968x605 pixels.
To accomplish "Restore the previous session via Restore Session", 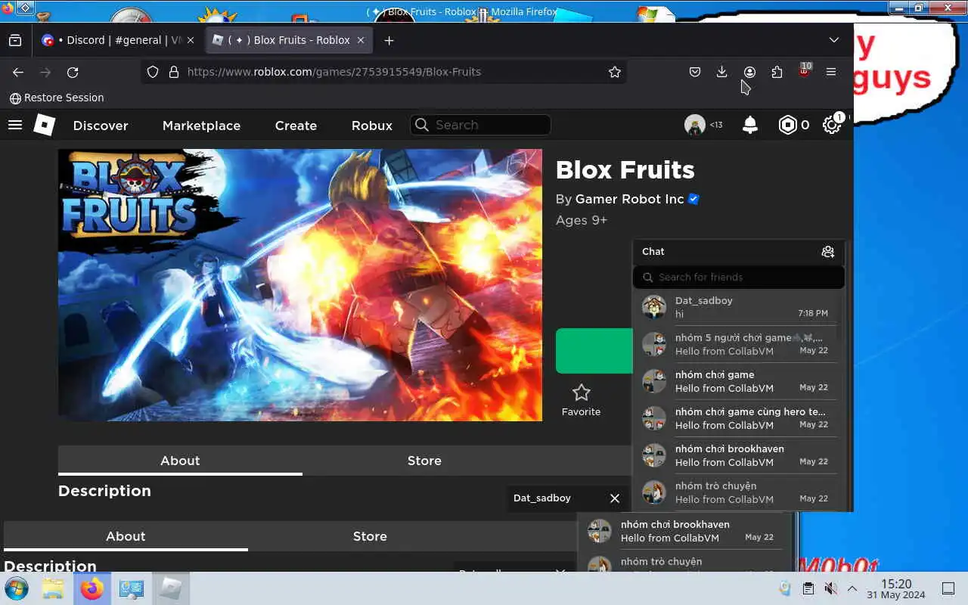I will 57,98.
